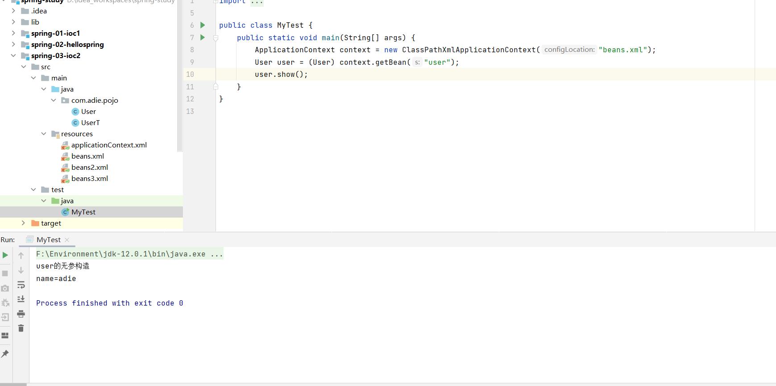
Task: Click "name=adie" console output line
Action: 56,278
